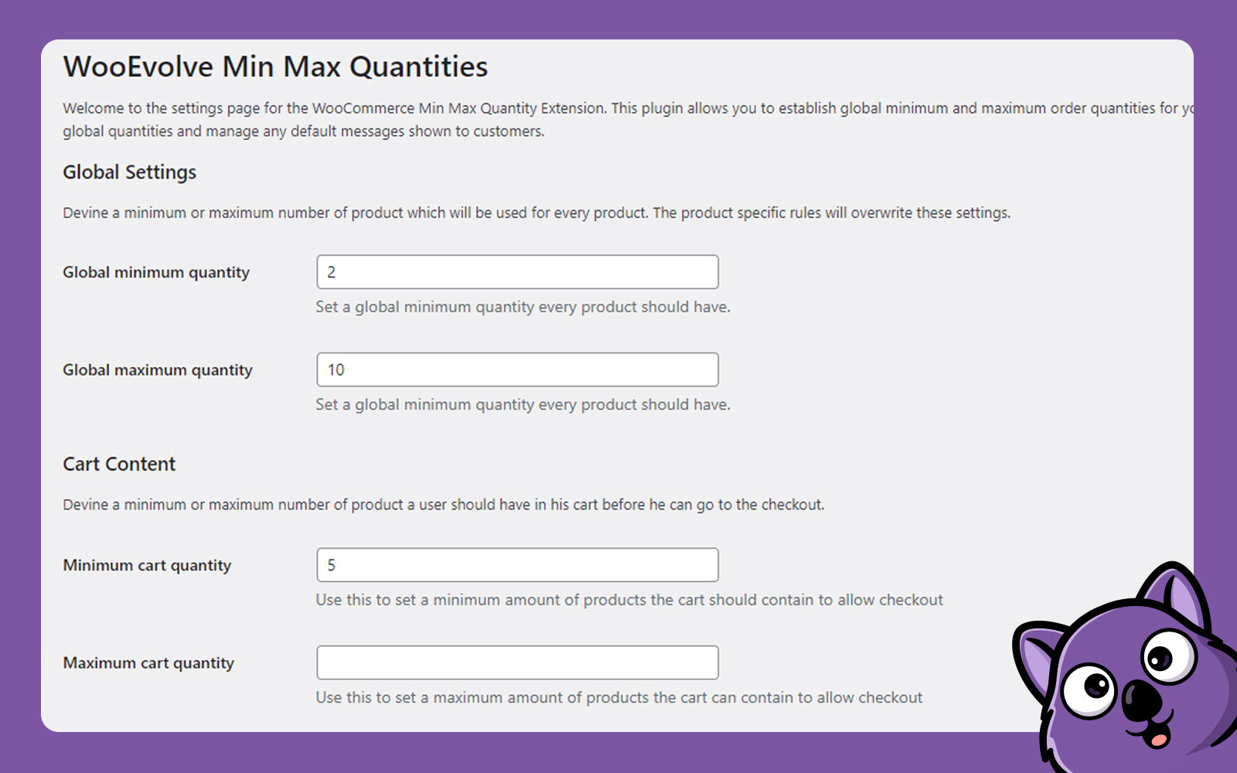Click the Global maximum quantity label
The width and height of the screenshot is (1237, 773).
[158, 370]
